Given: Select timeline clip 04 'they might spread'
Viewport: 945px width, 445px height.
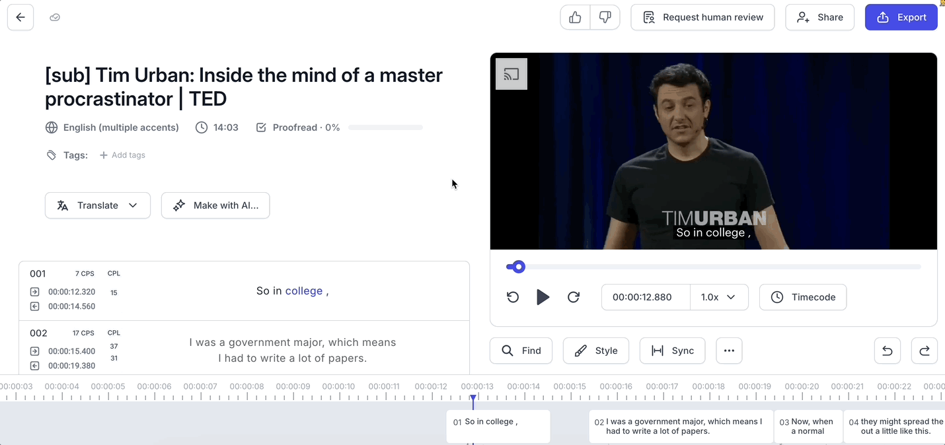Looking at the screenshot, I should coord(895,427).
